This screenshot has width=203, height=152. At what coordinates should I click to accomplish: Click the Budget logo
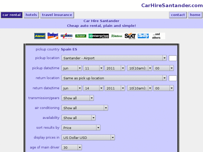(x=53, y=36)
